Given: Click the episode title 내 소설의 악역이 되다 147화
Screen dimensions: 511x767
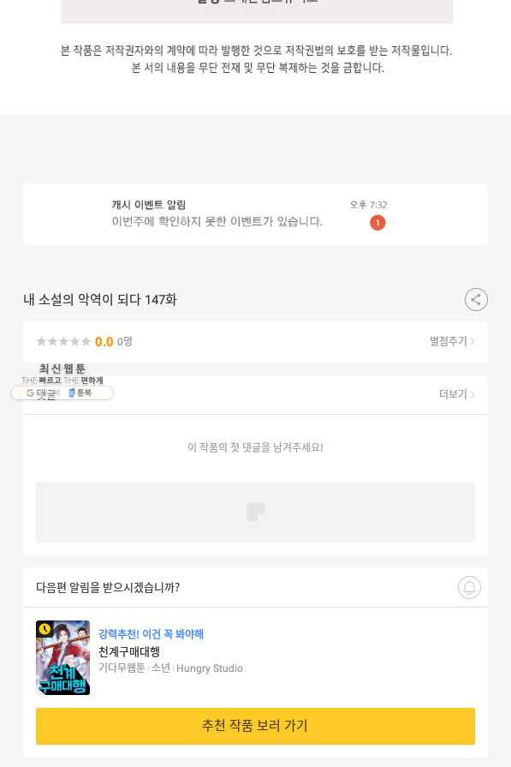Looking at the screenshot, I should click(99, 299).
